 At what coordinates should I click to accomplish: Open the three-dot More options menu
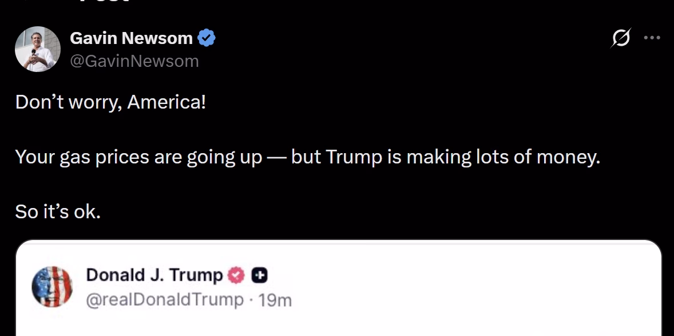tap(652, 38)
